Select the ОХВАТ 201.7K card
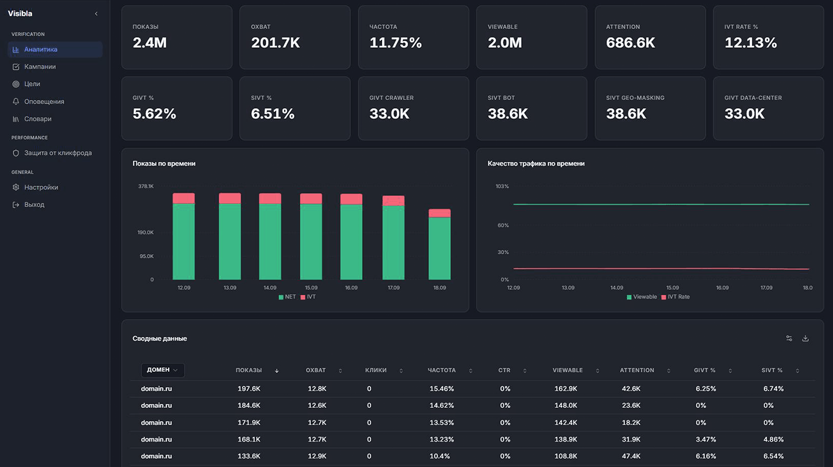Viewport: 833px width, 467px height. 295,37
